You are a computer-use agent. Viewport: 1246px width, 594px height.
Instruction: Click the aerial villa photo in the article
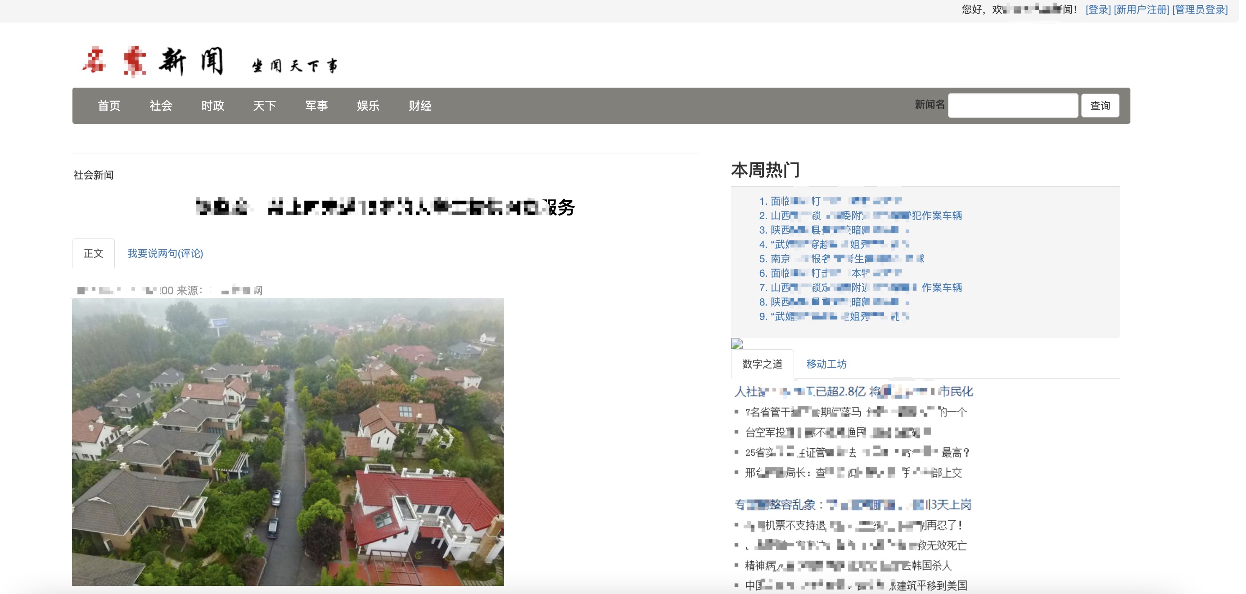pos(288,441)
